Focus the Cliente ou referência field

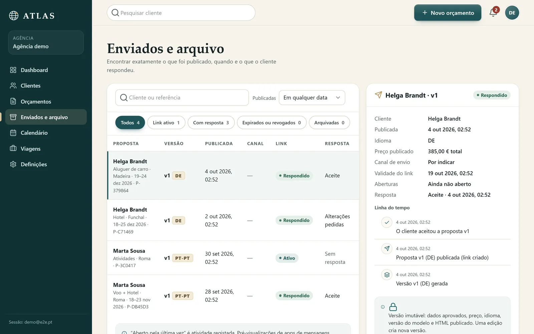(x=182, y=98)
